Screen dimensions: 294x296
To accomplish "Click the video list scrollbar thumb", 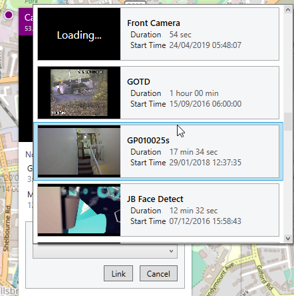I will click(288, 122).
